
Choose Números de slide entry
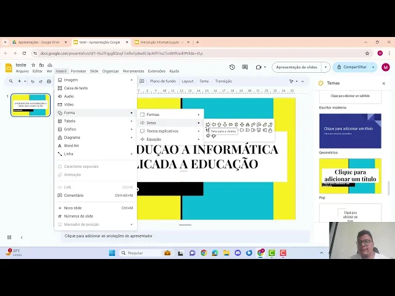pos(96,216)
